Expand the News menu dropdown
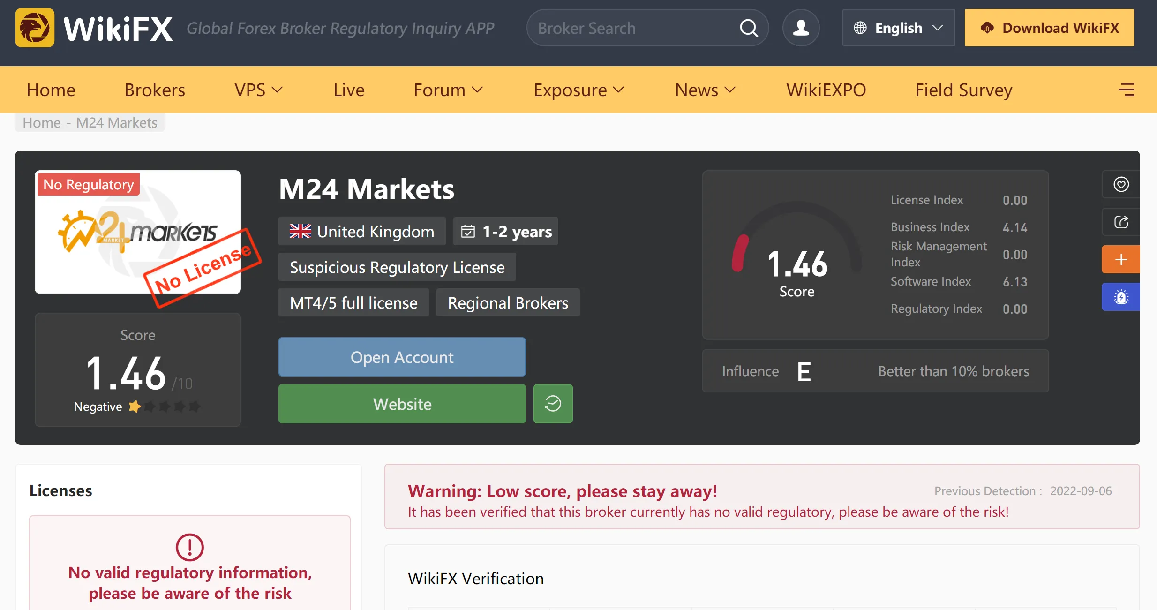 (x=705, y=90)
